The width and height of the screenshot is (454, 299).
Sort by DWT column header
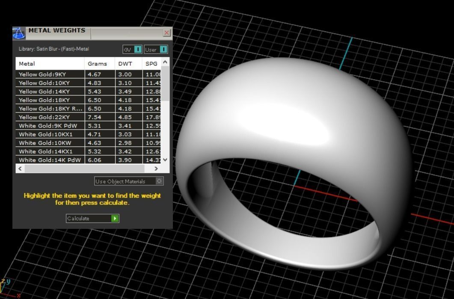click(128, 64)
